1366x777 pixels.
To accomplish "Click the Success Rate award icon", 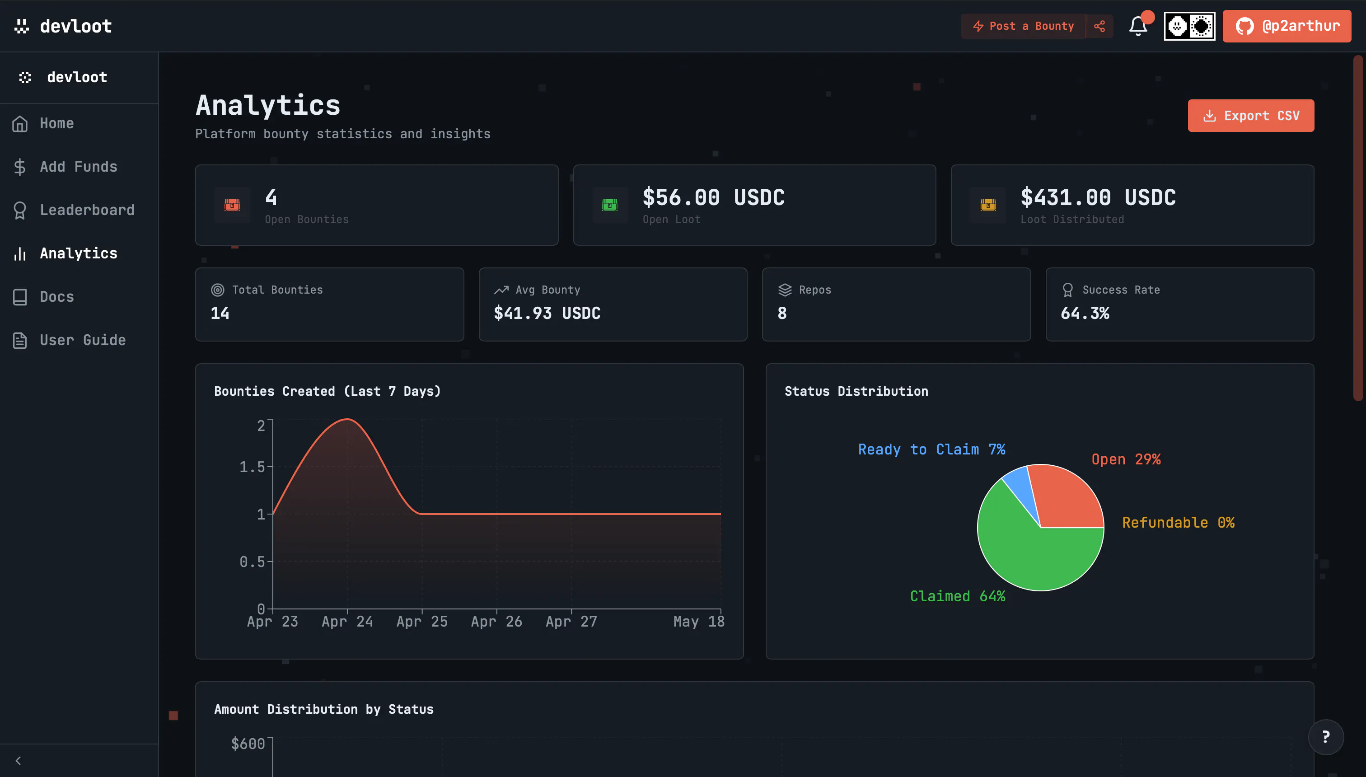I will point(1068,290).
